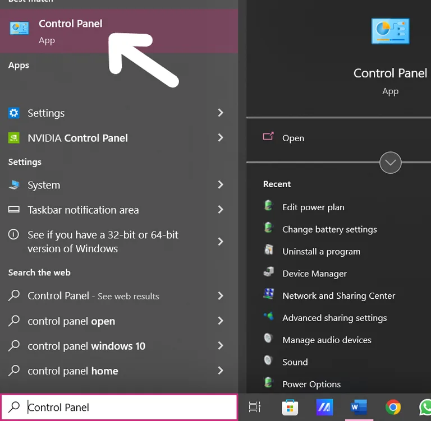Viewport: 431px width, 421px height.
Task: Expand 'control panel open' suggestion arrow
Action: click(x=221, y=321)
